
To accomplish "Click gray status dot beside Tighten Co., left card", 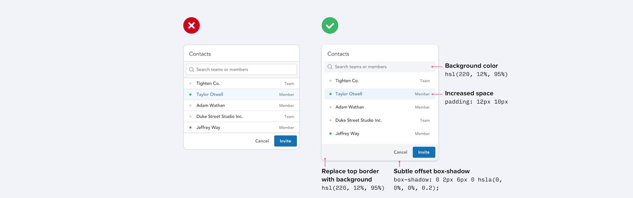I will [x=190, y=83].
